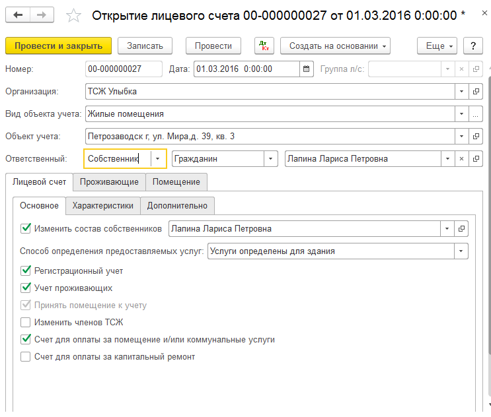The height and width of the screenshot is (417, 491).
Task: Open Способ определения предоставляемых услуг dropdown
Action: tap(461, 251)
